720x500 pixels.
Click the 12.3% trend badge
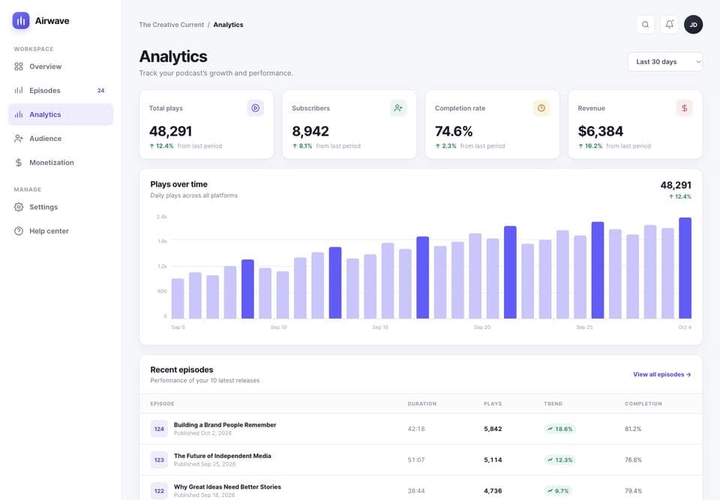[x=559, y=460]
